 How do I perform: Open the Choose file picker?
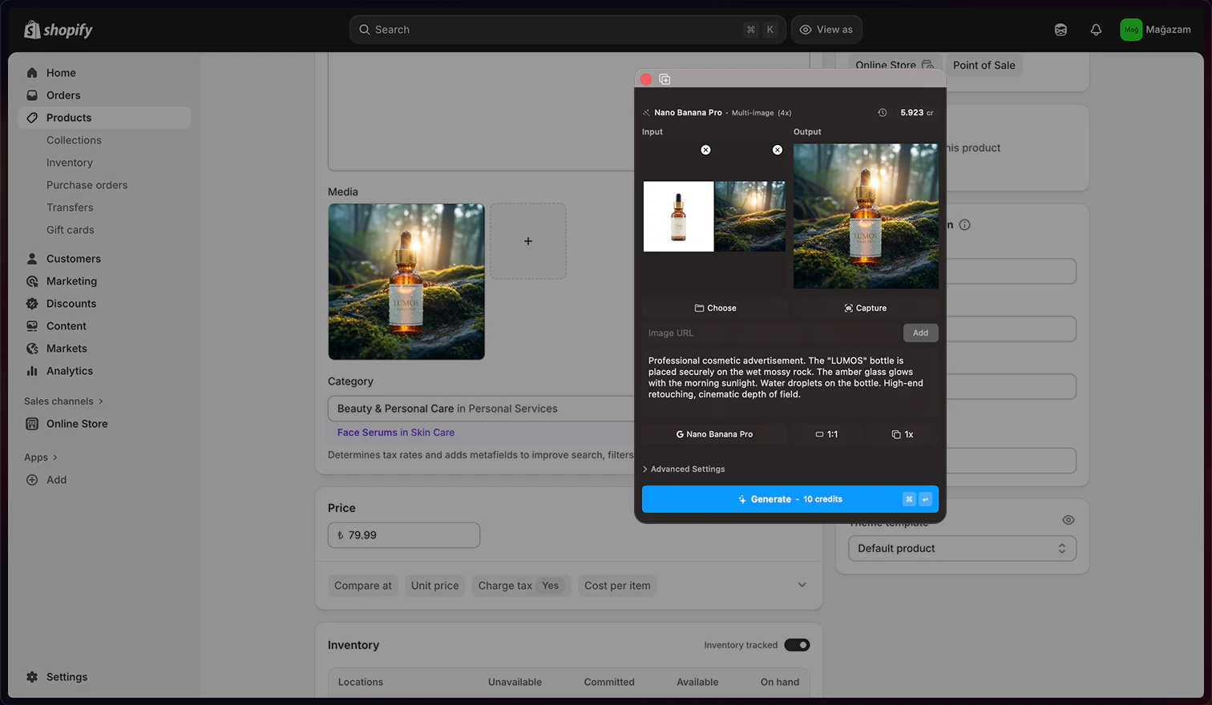click(x=714, y=308)
